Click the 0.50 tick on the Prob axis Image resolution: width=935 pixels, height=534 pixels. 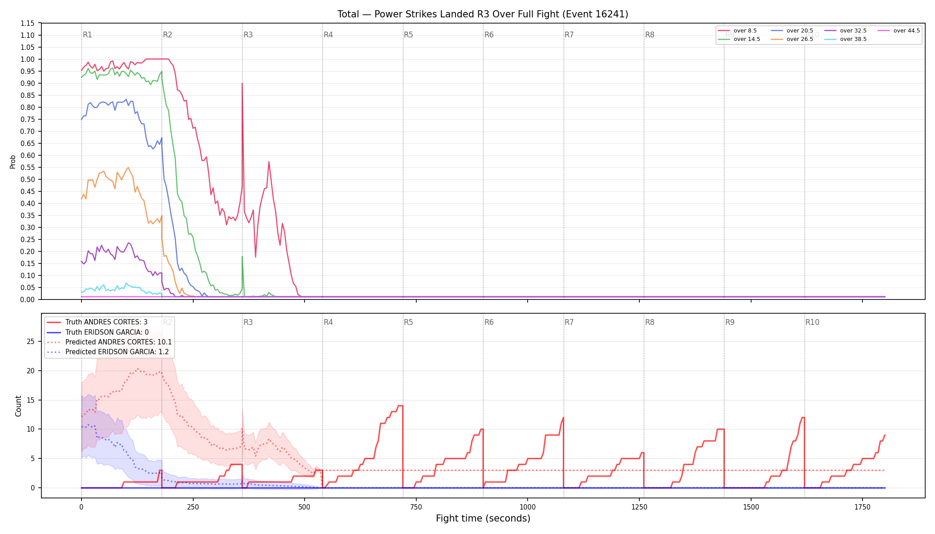point(28,179)
